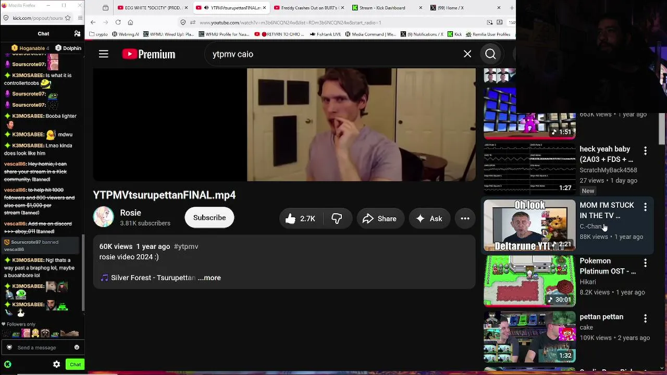
Task: Close the Home / X tab
Action: [x=499, y=8]
